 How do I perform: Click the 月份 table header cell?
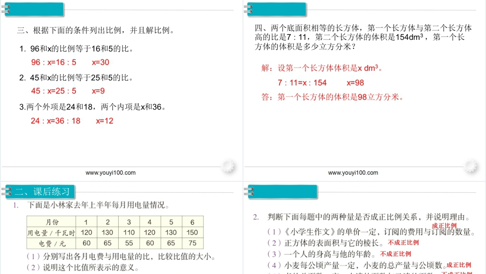(x=51, y=222)
